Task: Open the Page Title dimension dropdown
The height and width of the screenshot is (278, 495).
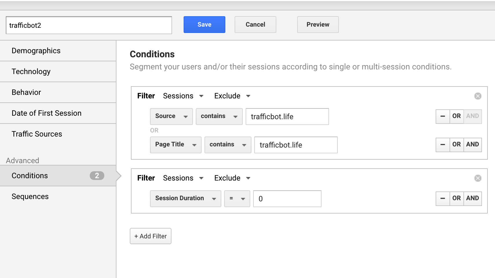Action: pyautogui.click(x=176, y=145)
